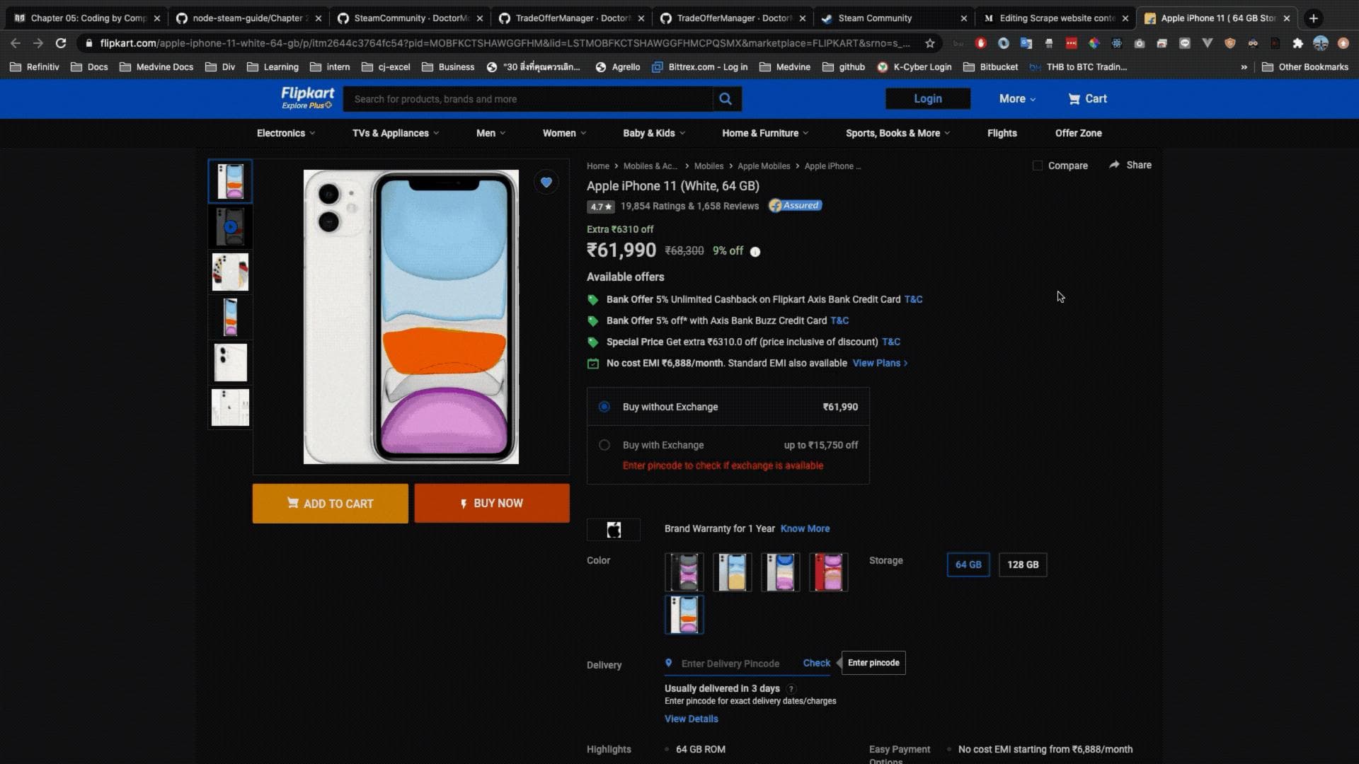
Task: Bookmark this page with star icon
Action: coord(929,43)
